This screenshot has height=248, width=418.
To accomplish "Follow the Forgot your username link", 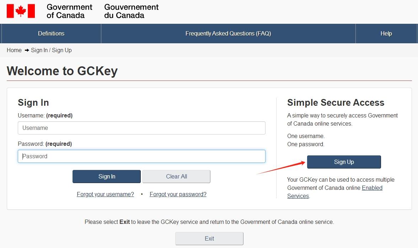I will coord(105,194).
